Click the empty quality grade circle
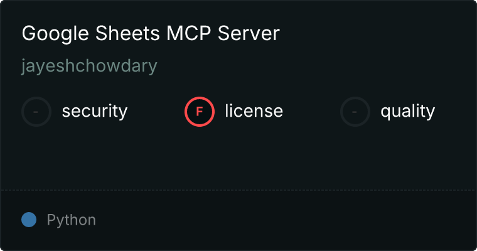 (x=355, y=112)
